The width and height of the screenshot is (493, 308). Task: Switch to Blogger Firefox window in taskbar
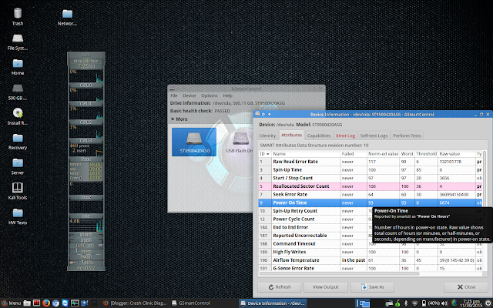click(x=135, y=303)
